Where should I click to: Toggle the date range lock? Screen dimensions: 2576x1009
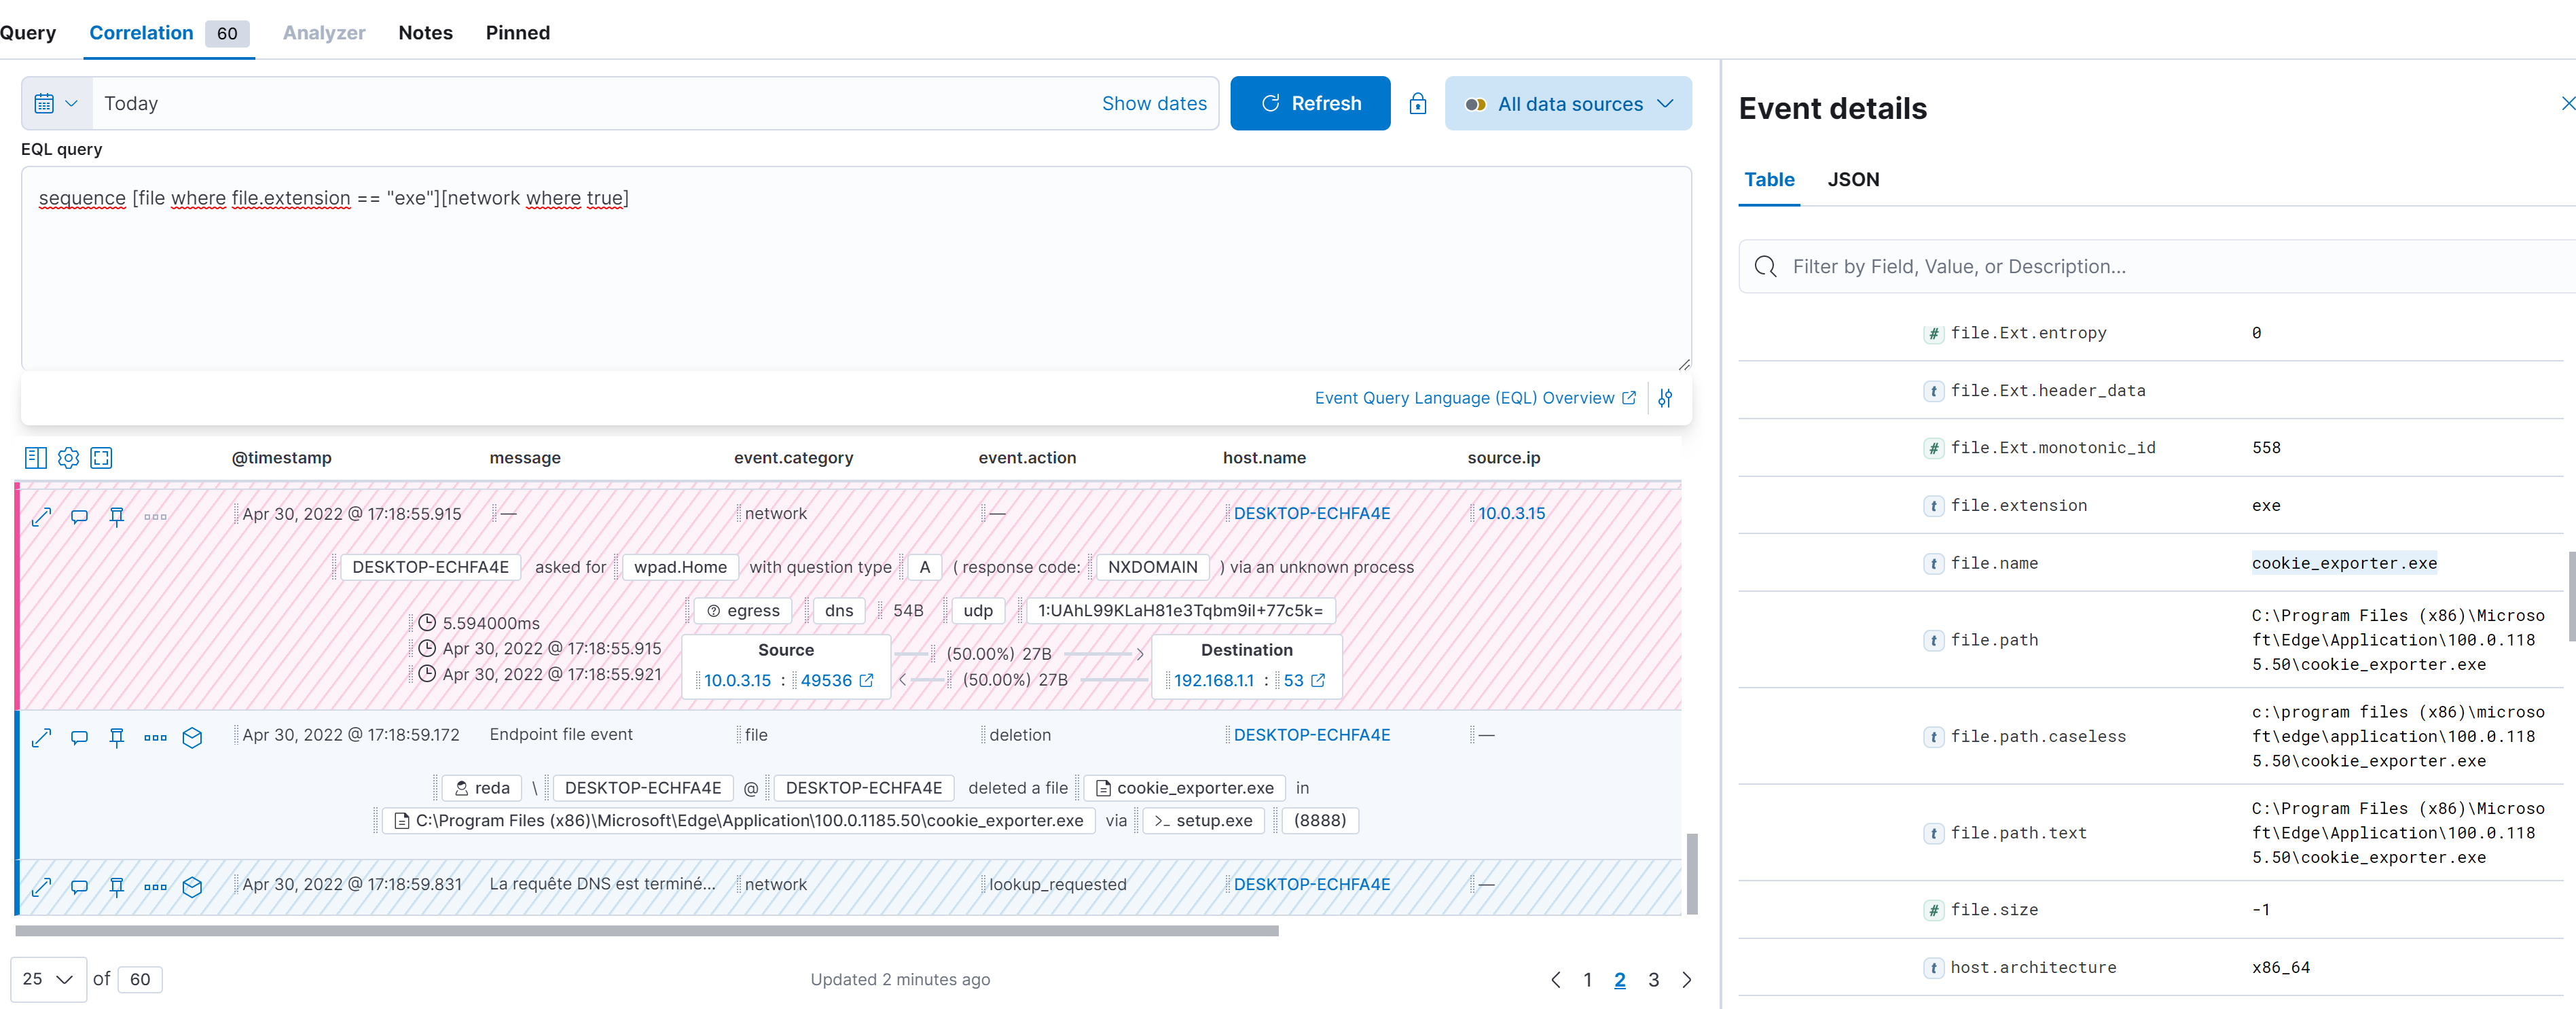1417,104
